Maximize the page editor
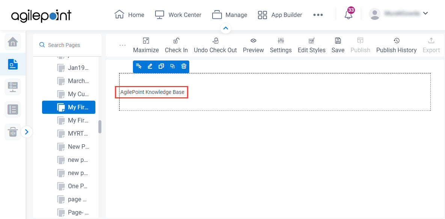The height and width of the screenshot is (219, 445). point(146,45)
